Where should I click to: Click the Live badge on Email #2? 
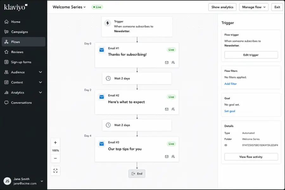(x=171, y=97)
